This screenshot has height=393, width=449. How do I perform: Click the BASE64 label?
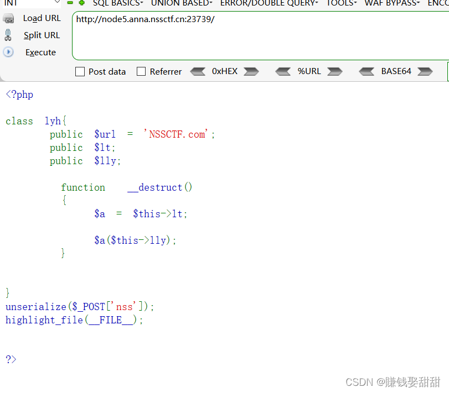[396, 71]
